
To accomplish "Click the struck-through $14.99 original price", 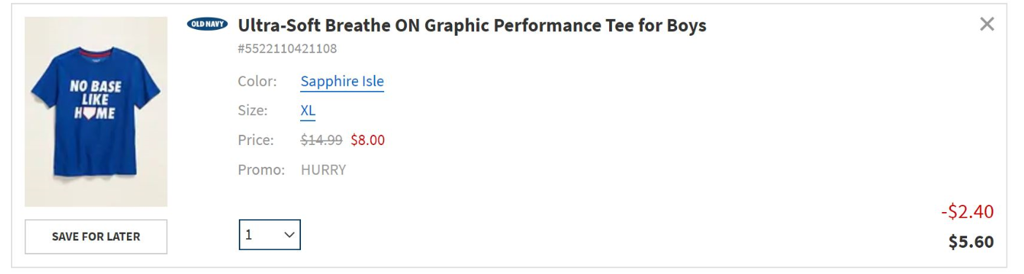I will 321,140.
